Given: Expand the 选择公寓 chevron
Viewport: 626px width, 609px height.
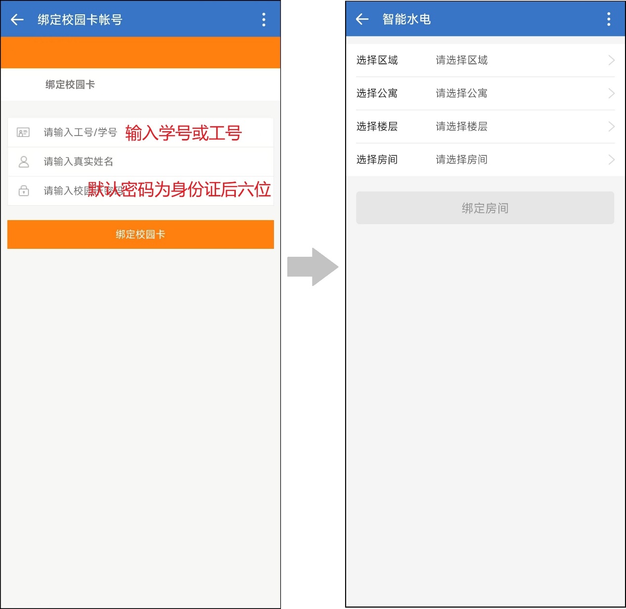Looking at the screenshot, I should 611,94.
